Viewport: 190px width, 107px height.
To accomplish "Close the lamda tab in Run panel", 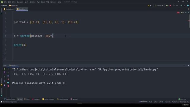I will coord(17,65).
